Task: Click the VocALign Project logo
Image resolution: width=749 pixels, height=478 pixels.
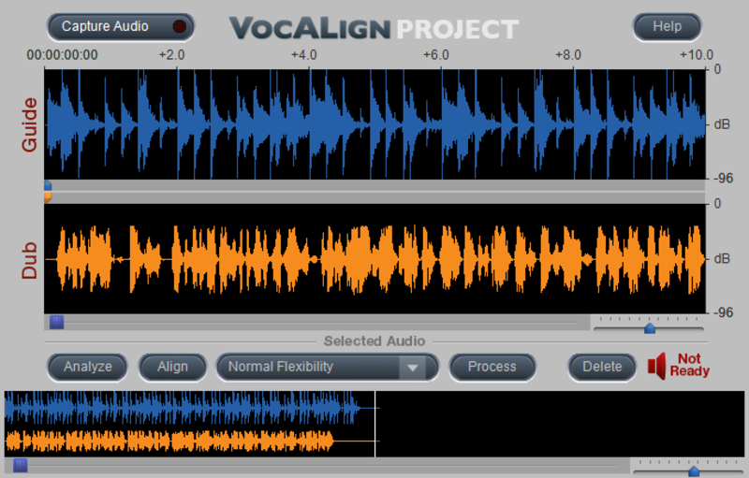Action: tap(374, 29)
